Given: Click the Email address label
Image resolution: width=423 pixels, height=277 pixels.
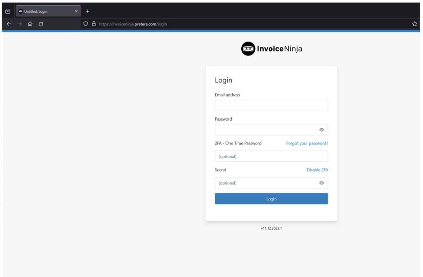Looking at the screenshot, I should [x=228, y=95].
